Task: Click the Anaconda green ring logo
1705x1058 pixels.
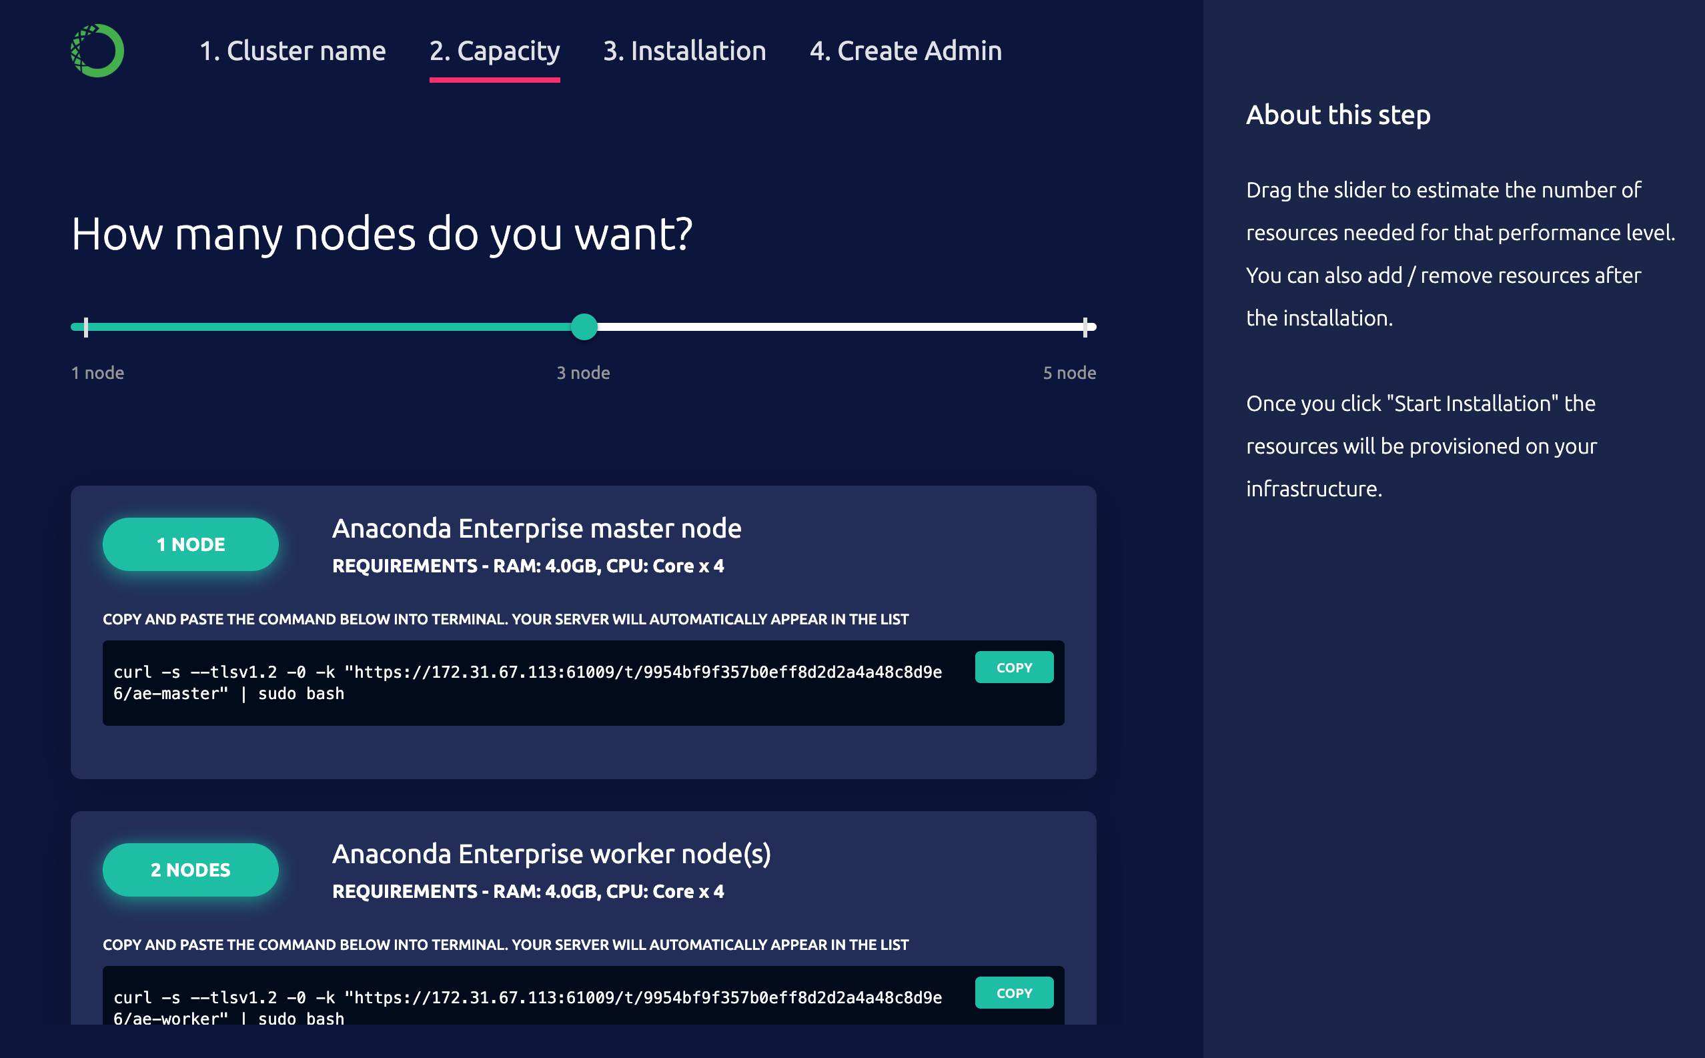Action: tap(97, 51)
